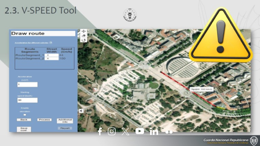Open the Facebook icon link
The height and width of the screenshot is (146, 260).
pos(100,131)
